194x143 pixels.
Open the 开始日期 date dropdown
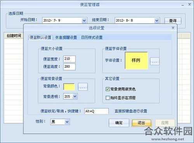pyautogui.click(x=84, y=20)
